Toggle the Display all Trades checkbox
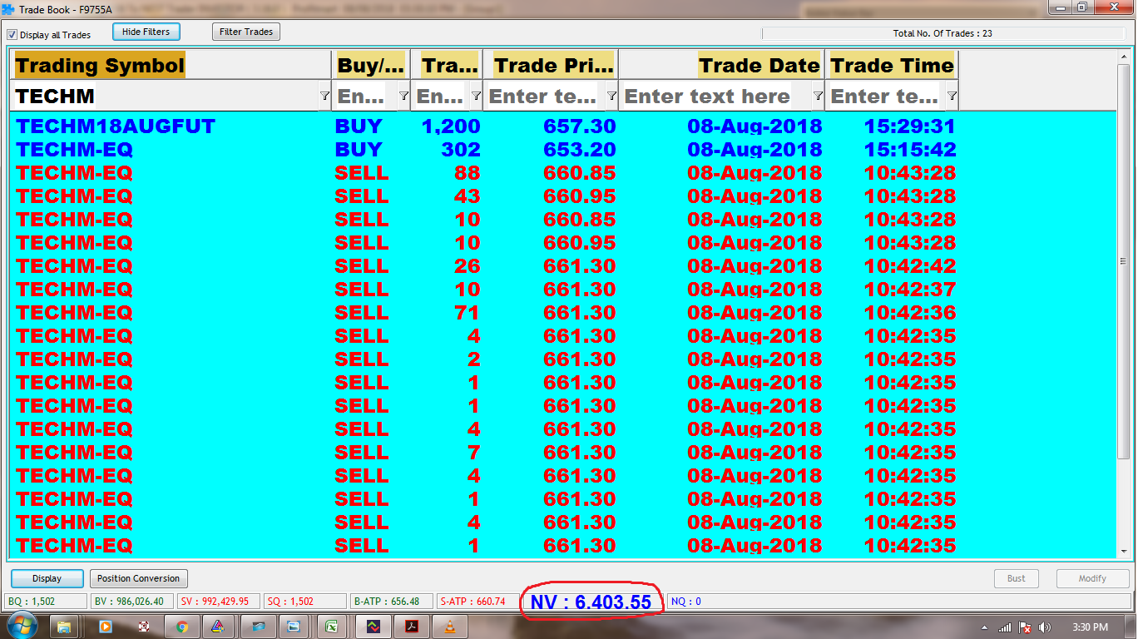The height and width of the screenshot is (639, 1148). pos(12,35)
